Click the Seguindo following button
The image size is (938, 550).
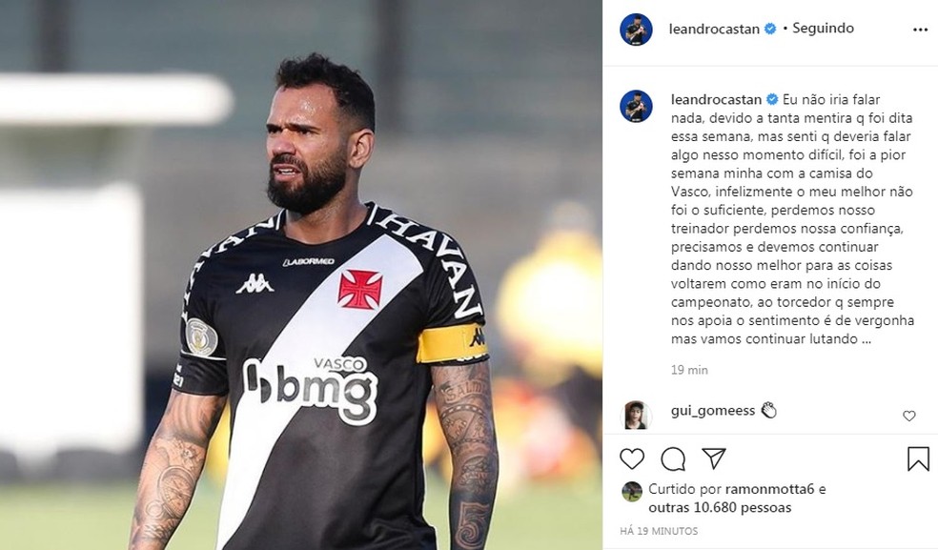[x=823, y=29]
